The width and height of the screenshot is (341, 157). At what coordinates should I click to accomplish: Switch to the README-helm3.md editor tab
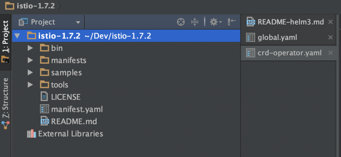290,22
